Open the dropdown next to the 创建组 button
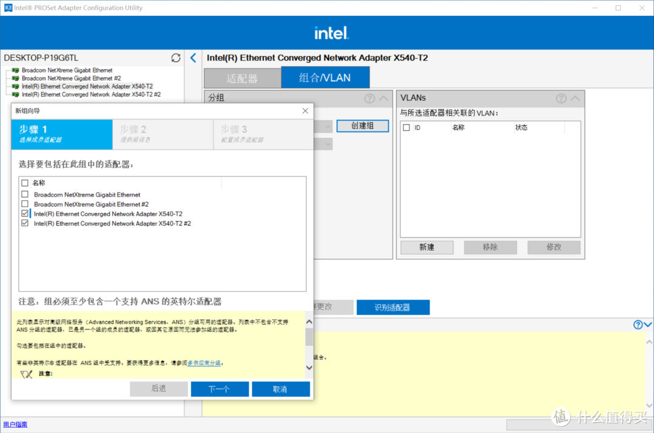Viewport: 654px width, 433px height. pos(327,126)
